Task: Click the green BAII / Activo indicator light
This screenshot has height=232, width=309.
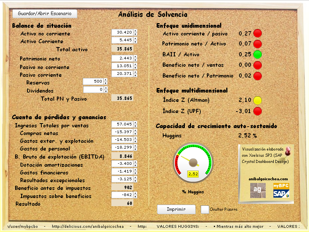Action: point(257,54)
